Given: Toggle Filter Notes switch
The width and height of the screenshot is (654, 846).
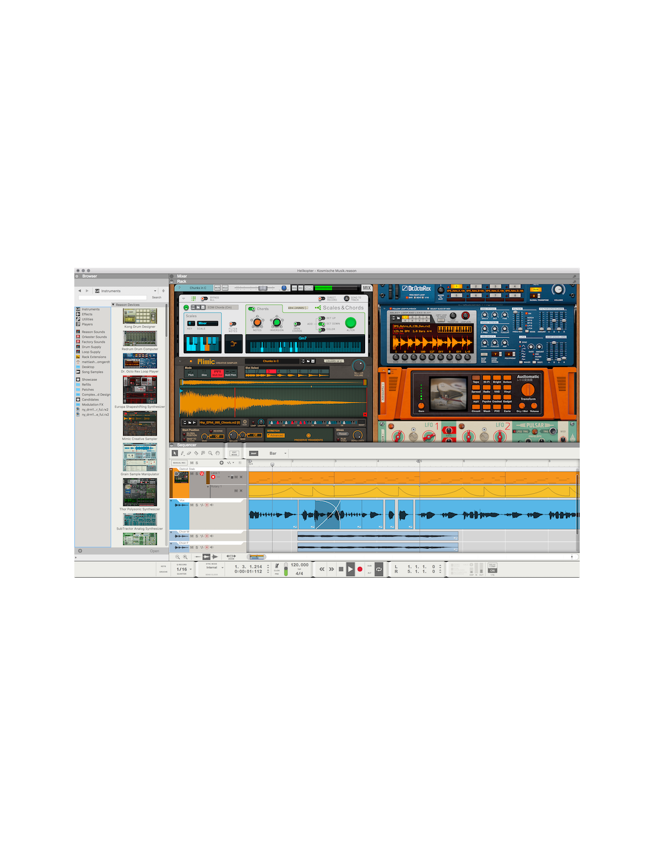Looking at the screenshot, I should (x=233, y=324).
